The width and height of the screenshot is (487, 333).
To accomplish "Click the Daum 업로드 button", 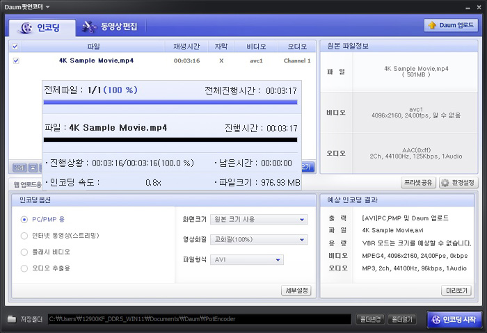I will [451, 25].
